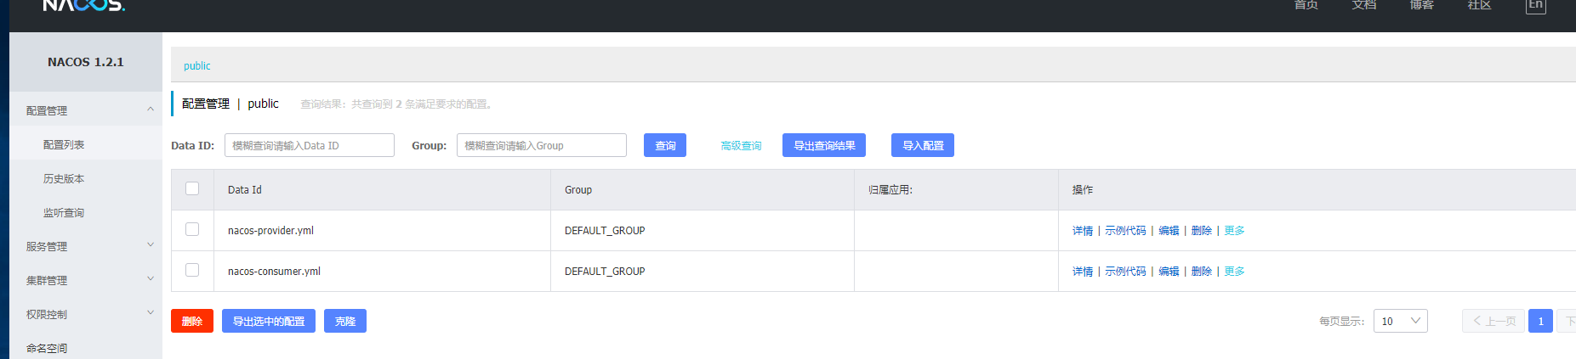Click the red 删除 button
This screenshot has width=1576, height=359.
click(192, 321)
